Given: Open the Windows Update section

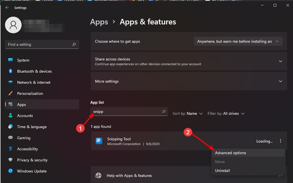Looking at the screenshot, I should point(32,171).
